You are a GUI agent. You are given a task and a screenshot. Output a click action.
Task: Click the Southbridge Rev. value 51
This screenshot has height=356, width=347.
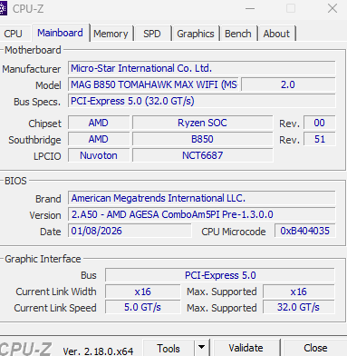tap(319, 139)
